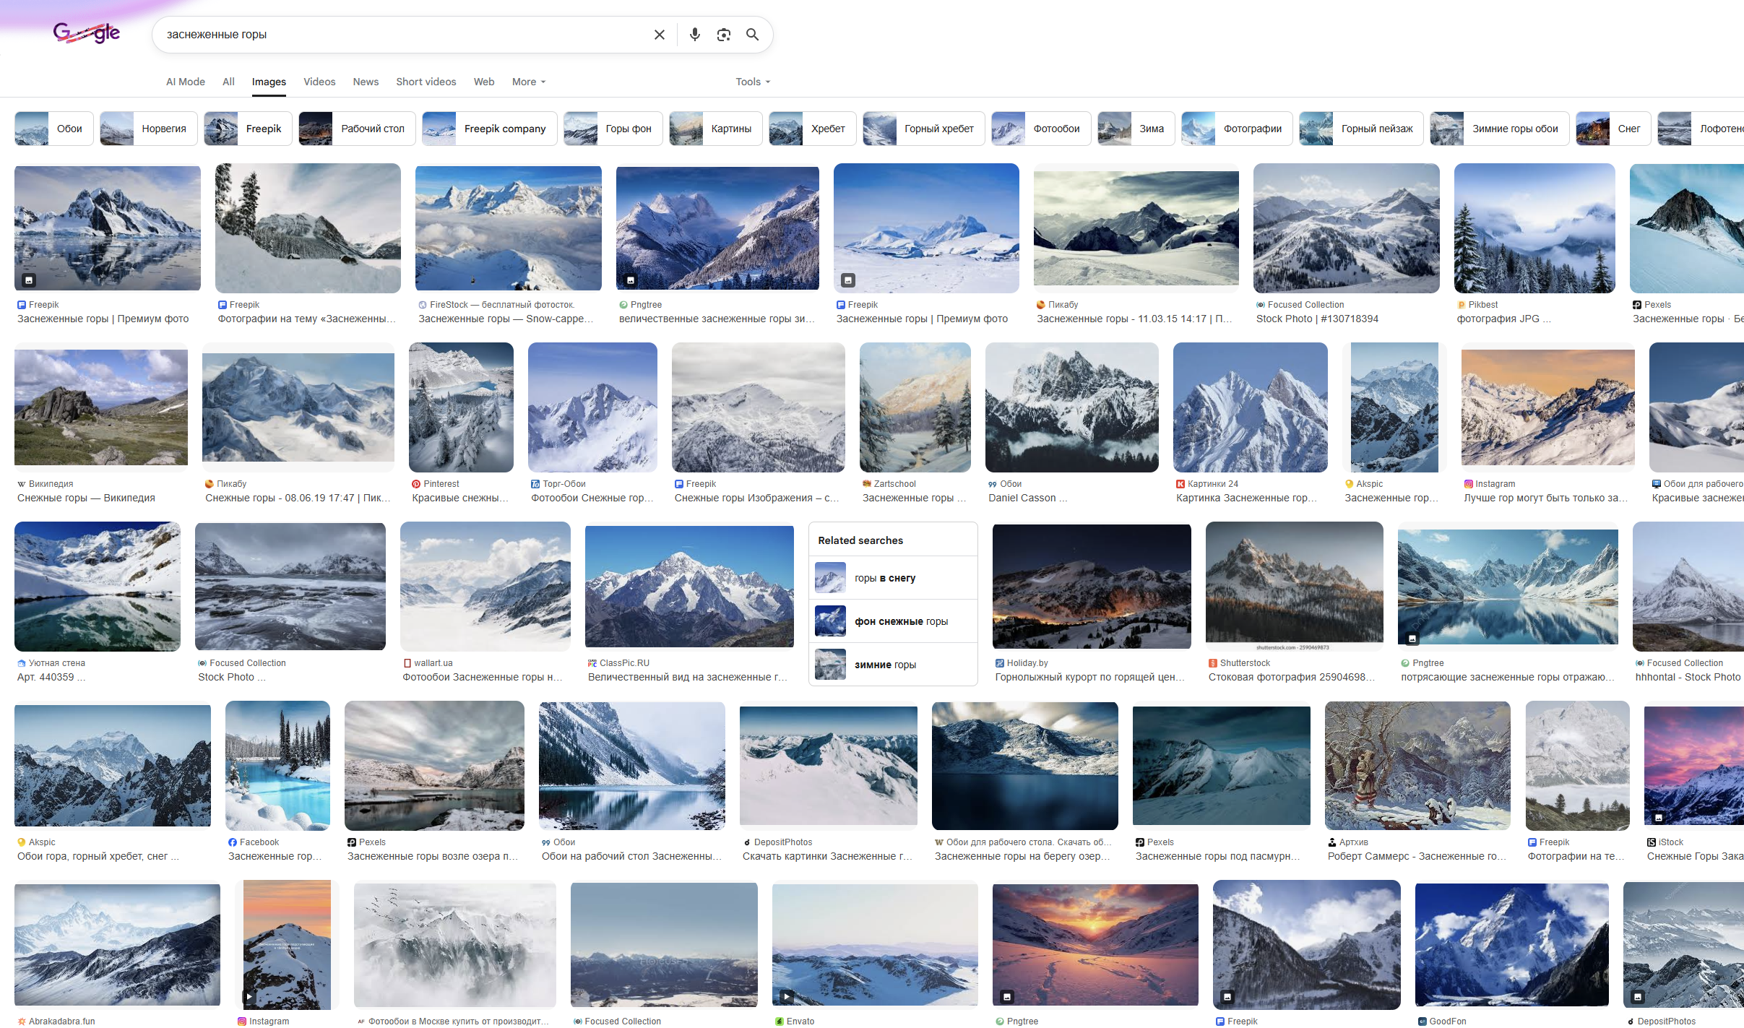Switch to the Videos tab
1744x1028 pixels.
(319, 82)
